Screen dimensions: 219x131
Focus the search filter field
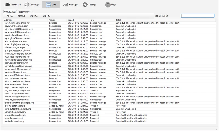197,16
